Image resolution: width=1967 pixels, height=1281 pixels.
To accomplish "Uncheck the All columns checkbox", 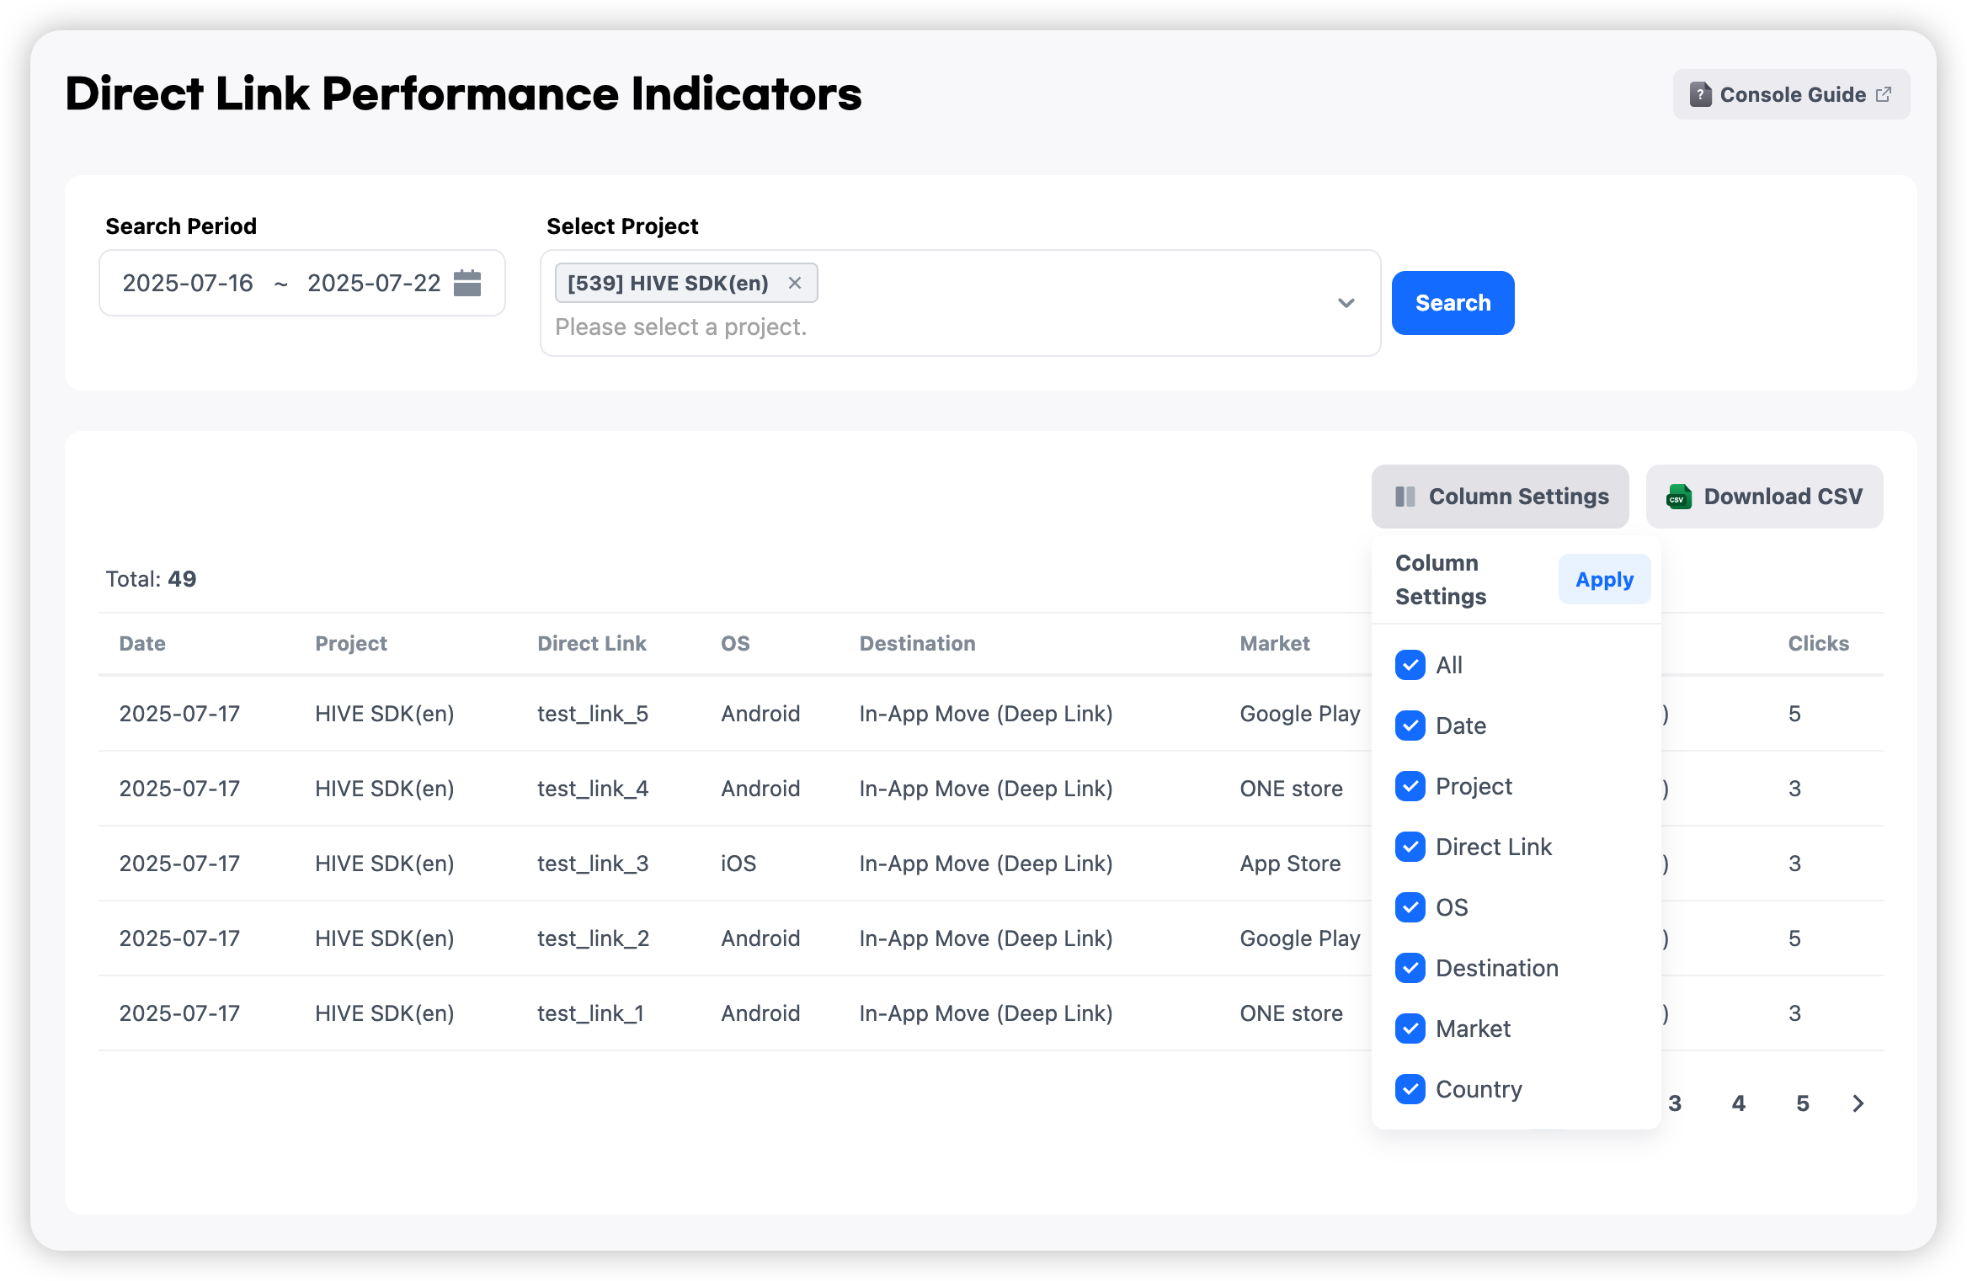I will (1410, 665).
